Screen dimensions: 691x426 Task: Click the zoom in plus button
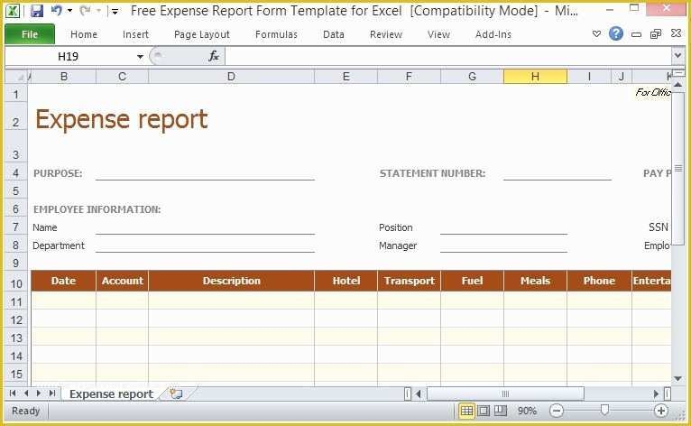click(x=661, y=411)
